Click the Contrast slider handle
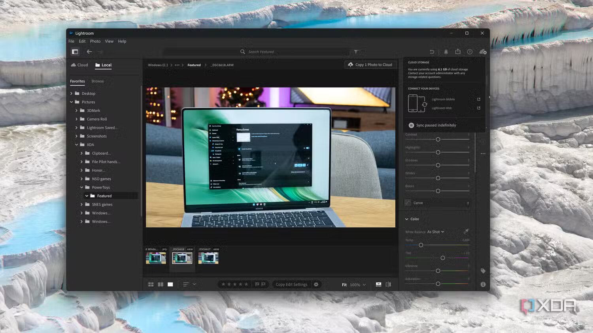The height and width of the screenshot is (333, 593). [x=438, y=140]
